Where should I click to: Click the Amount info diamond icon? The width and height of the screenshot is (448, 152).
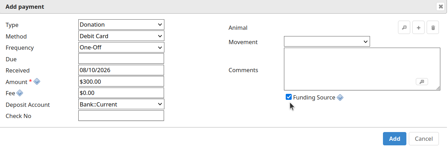click(x=37, y=82)
